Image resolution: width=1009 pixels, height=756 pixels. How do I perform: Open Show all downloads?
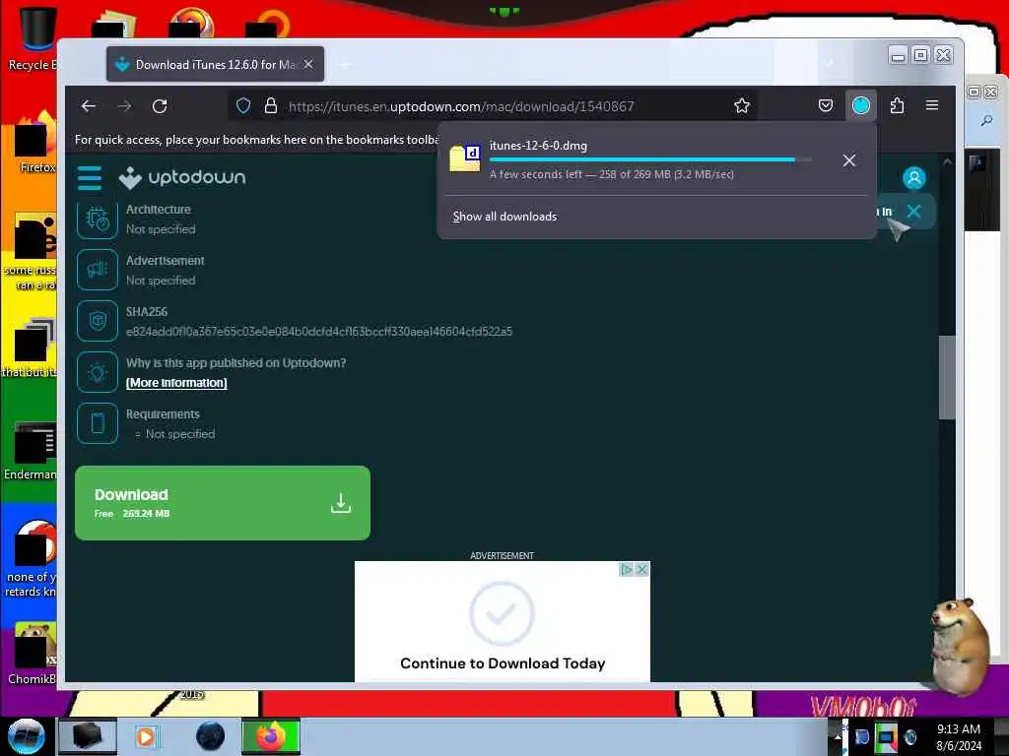tap(504, 217)
